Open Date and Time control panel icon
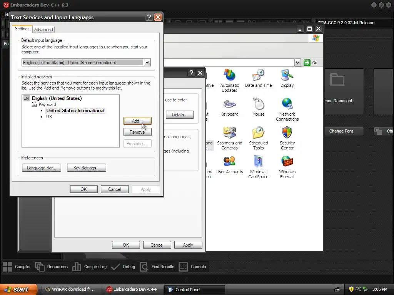 click(258, 78)
